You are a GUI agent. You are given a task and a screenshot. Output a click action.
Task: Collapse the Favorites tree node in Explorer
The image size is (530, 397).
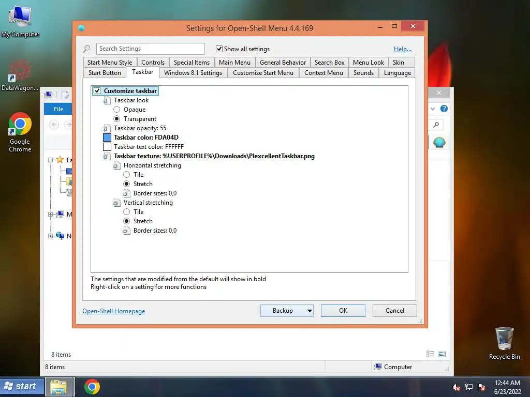[x=50, y=160]
